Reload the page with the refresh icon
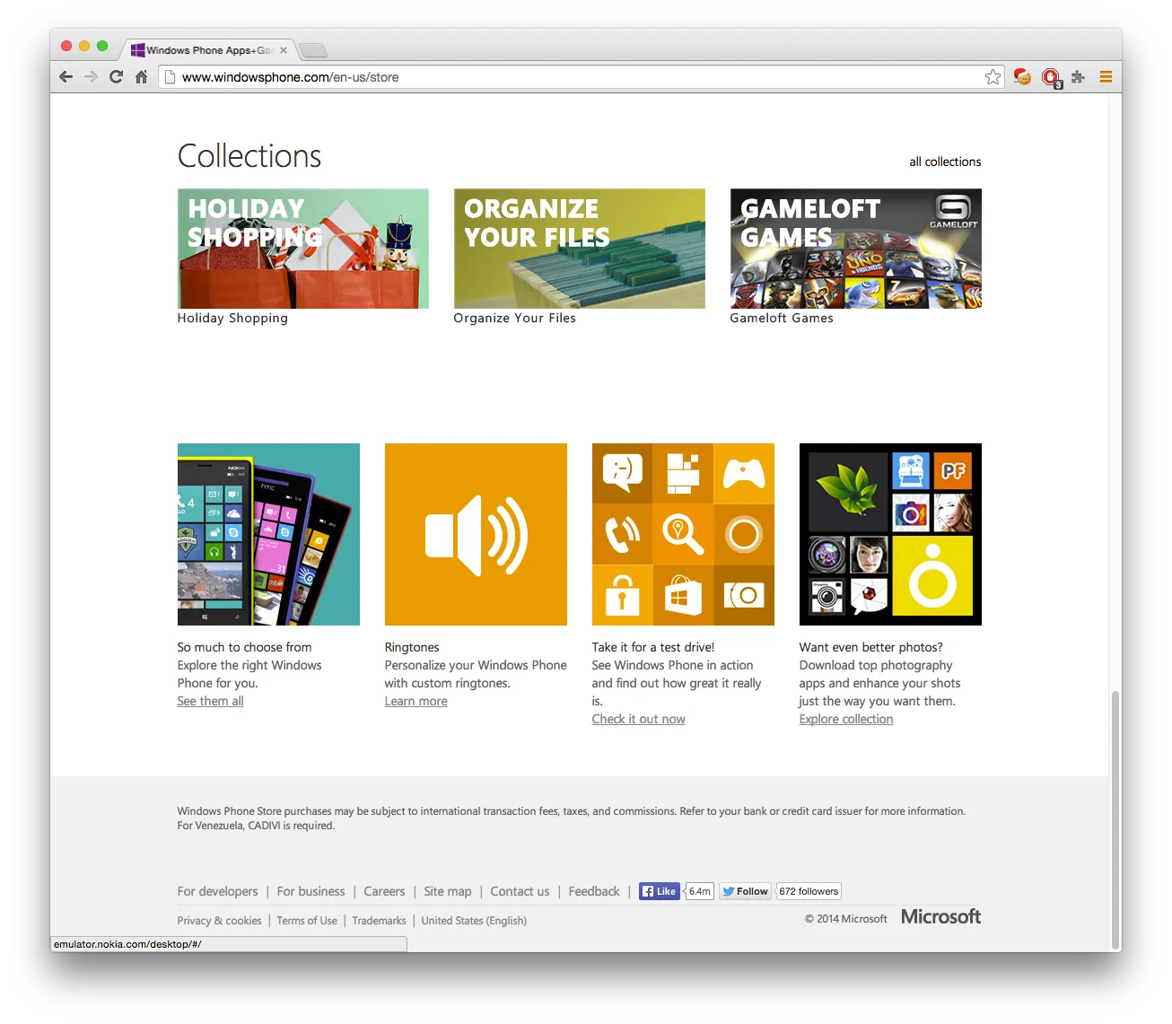The image size is (1172, 1024). 116,77
